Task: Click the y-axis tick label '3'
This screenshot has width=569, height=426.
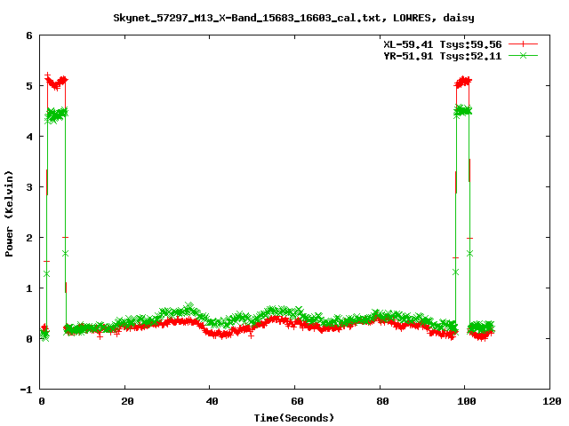Action: pos(29,187)
